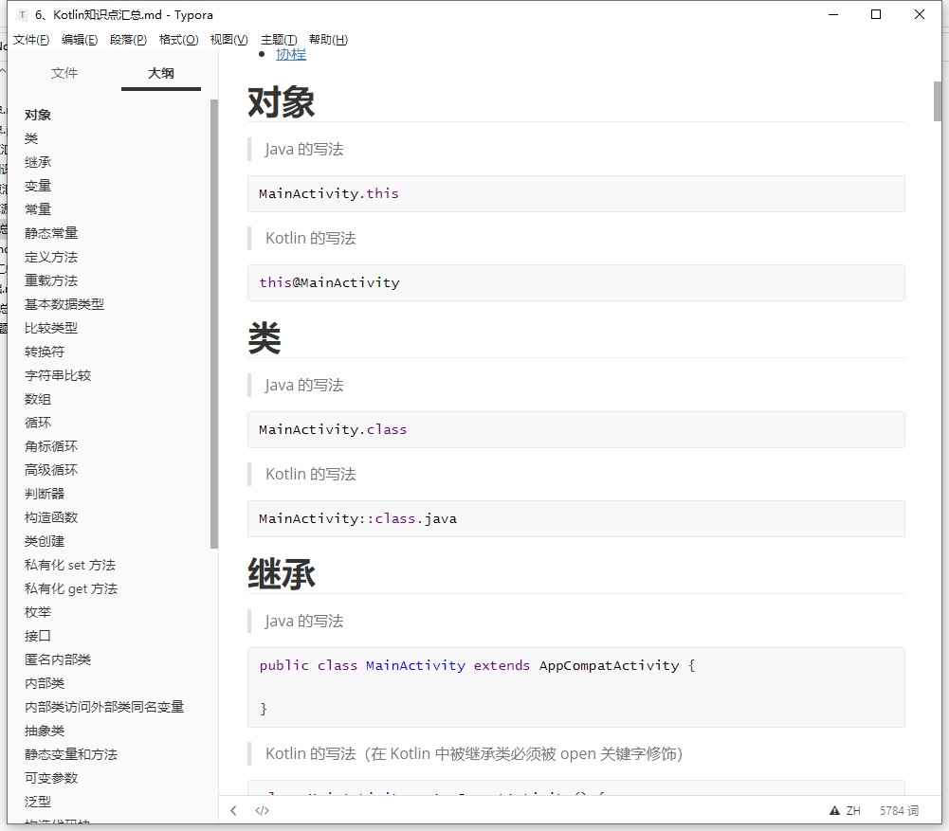Jump to 高级循环 in the outline
The width and height of the screenshot is (949, 831).
tap(51, 470)
